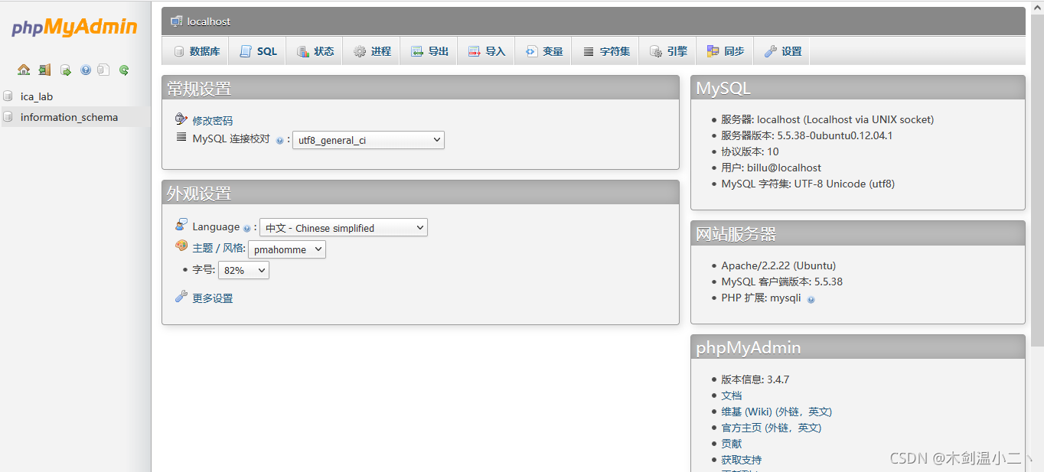Open the 更多设置 link
Viewport: 1044px width, 472px height.
[213, 298]
